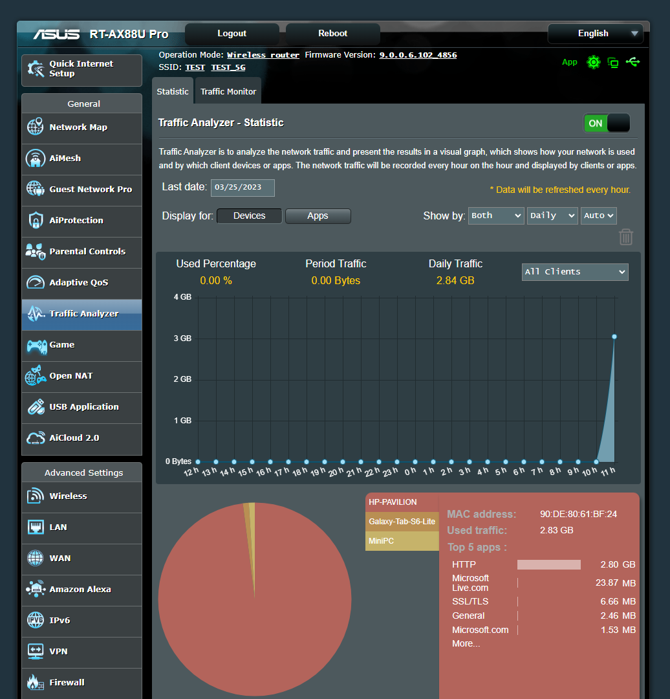This screenshot has width=670, height=699.
Task: Switch to the Traffic Monitor tab
Action: (228, 91)
